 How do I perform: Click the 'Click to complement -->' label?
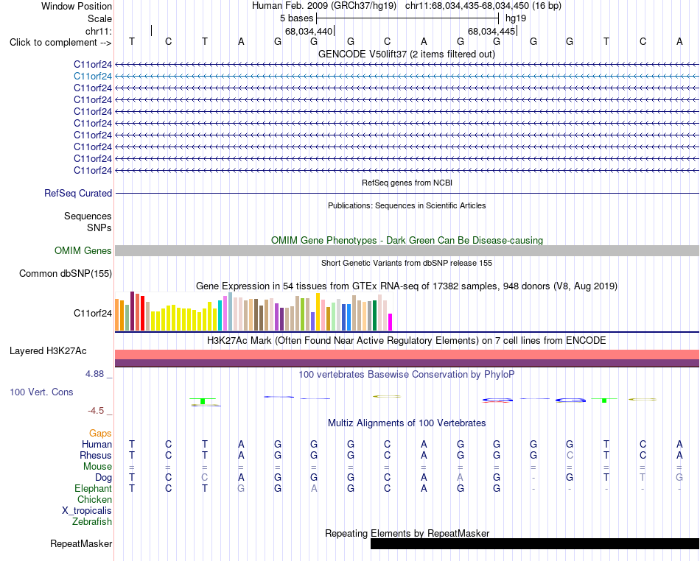60,43
